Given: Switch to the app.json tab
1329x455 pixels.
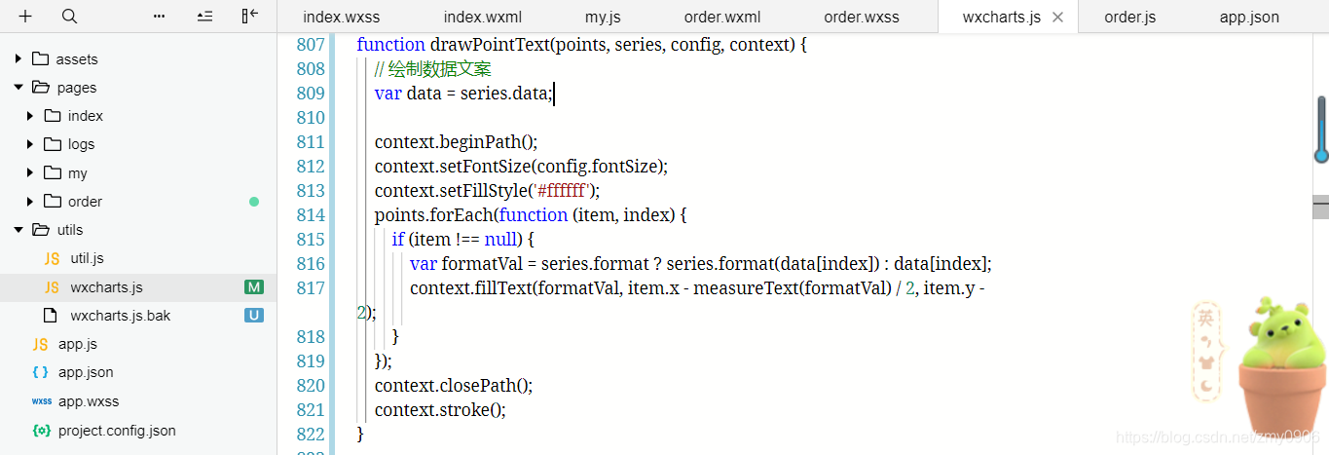Looking at the screenshot, I should 1249,17.
